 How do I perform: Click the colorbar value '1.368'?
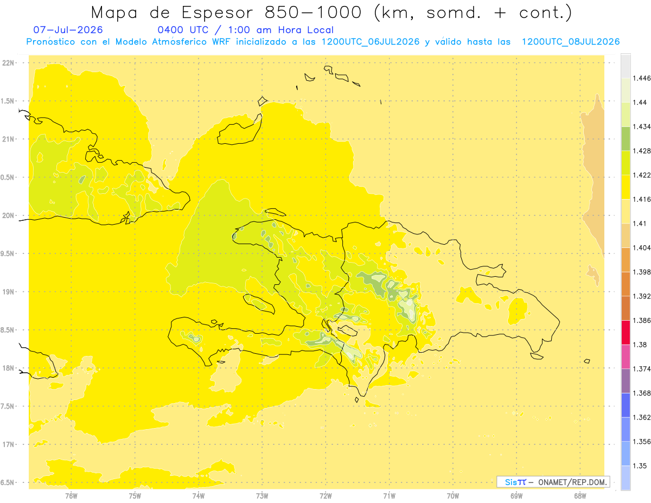642,393
